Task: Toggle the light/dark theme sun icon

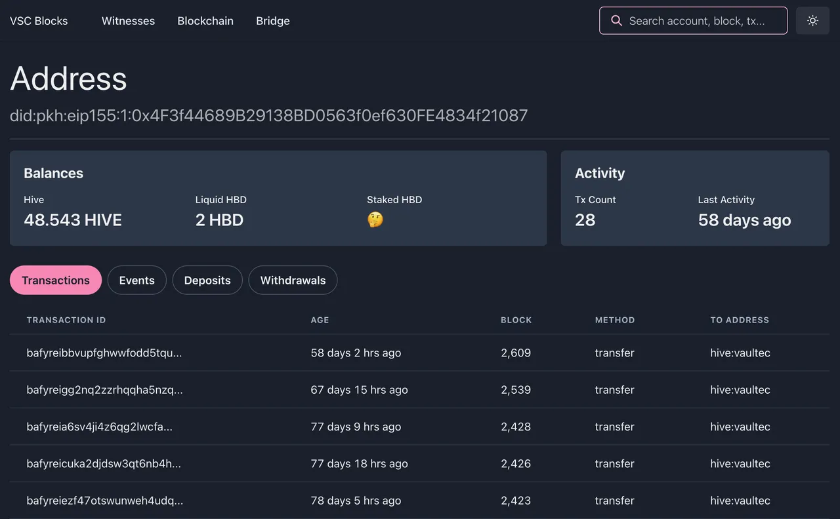Action: point(812,20)
